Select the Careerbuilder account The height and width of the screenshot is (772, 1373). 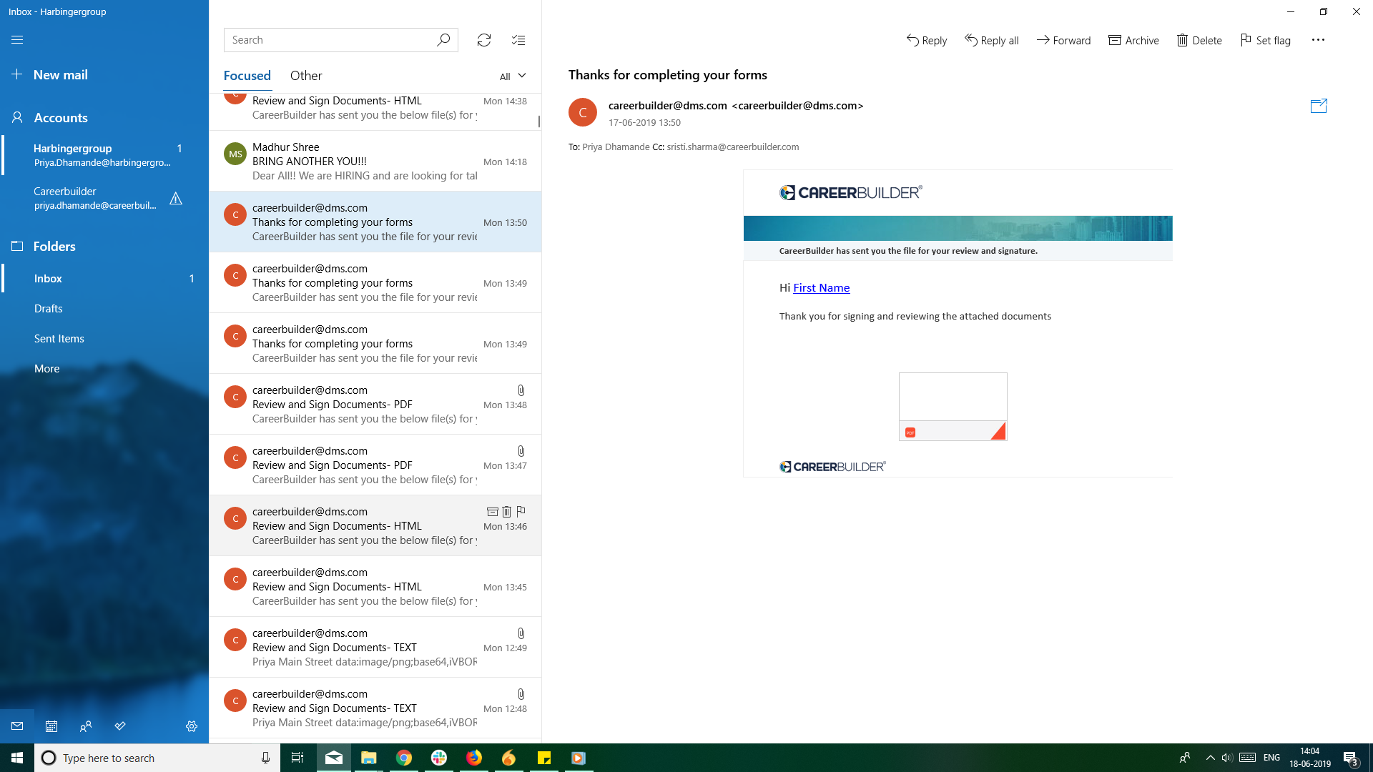pos(104,198)
